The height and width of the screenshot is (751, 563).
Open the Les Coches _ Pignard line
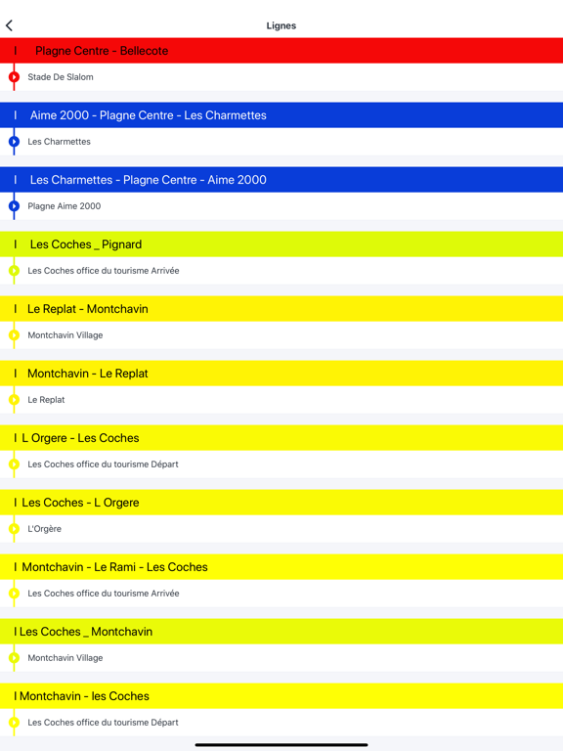point(281,244)
